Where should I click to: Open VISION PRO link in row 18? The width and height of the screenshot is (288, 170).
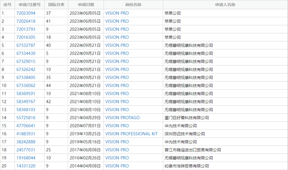(117, 150)
